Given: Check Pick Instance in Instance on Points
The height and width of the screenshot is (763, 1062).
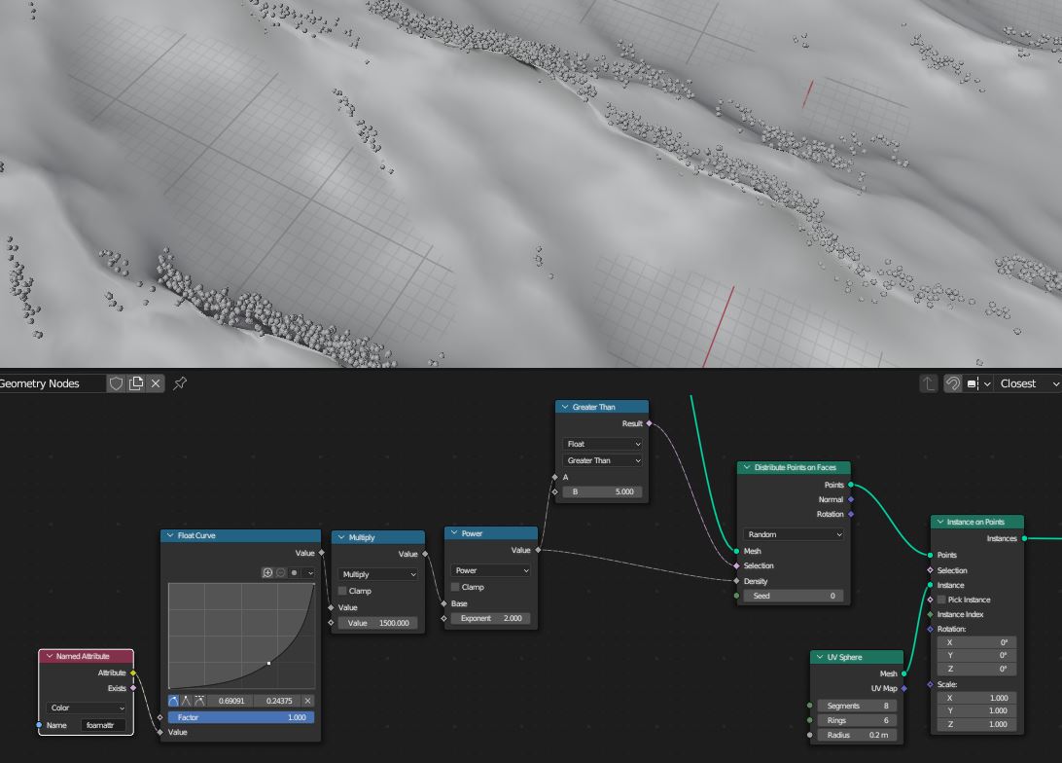Looking at the screenshot, I should [941, 599].
